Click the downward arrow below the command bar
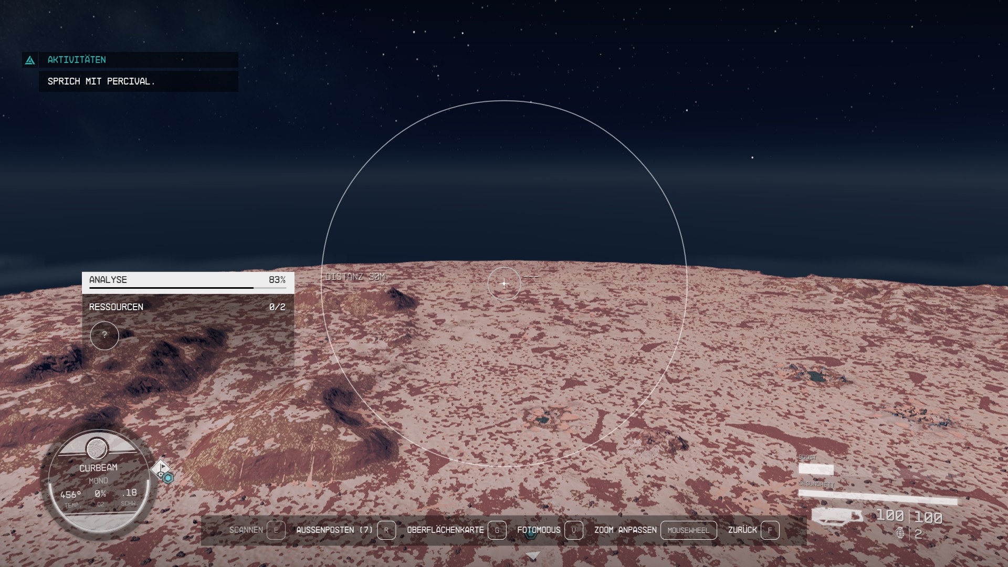This screenshot has width=1008, height=567. coord(532,555)
